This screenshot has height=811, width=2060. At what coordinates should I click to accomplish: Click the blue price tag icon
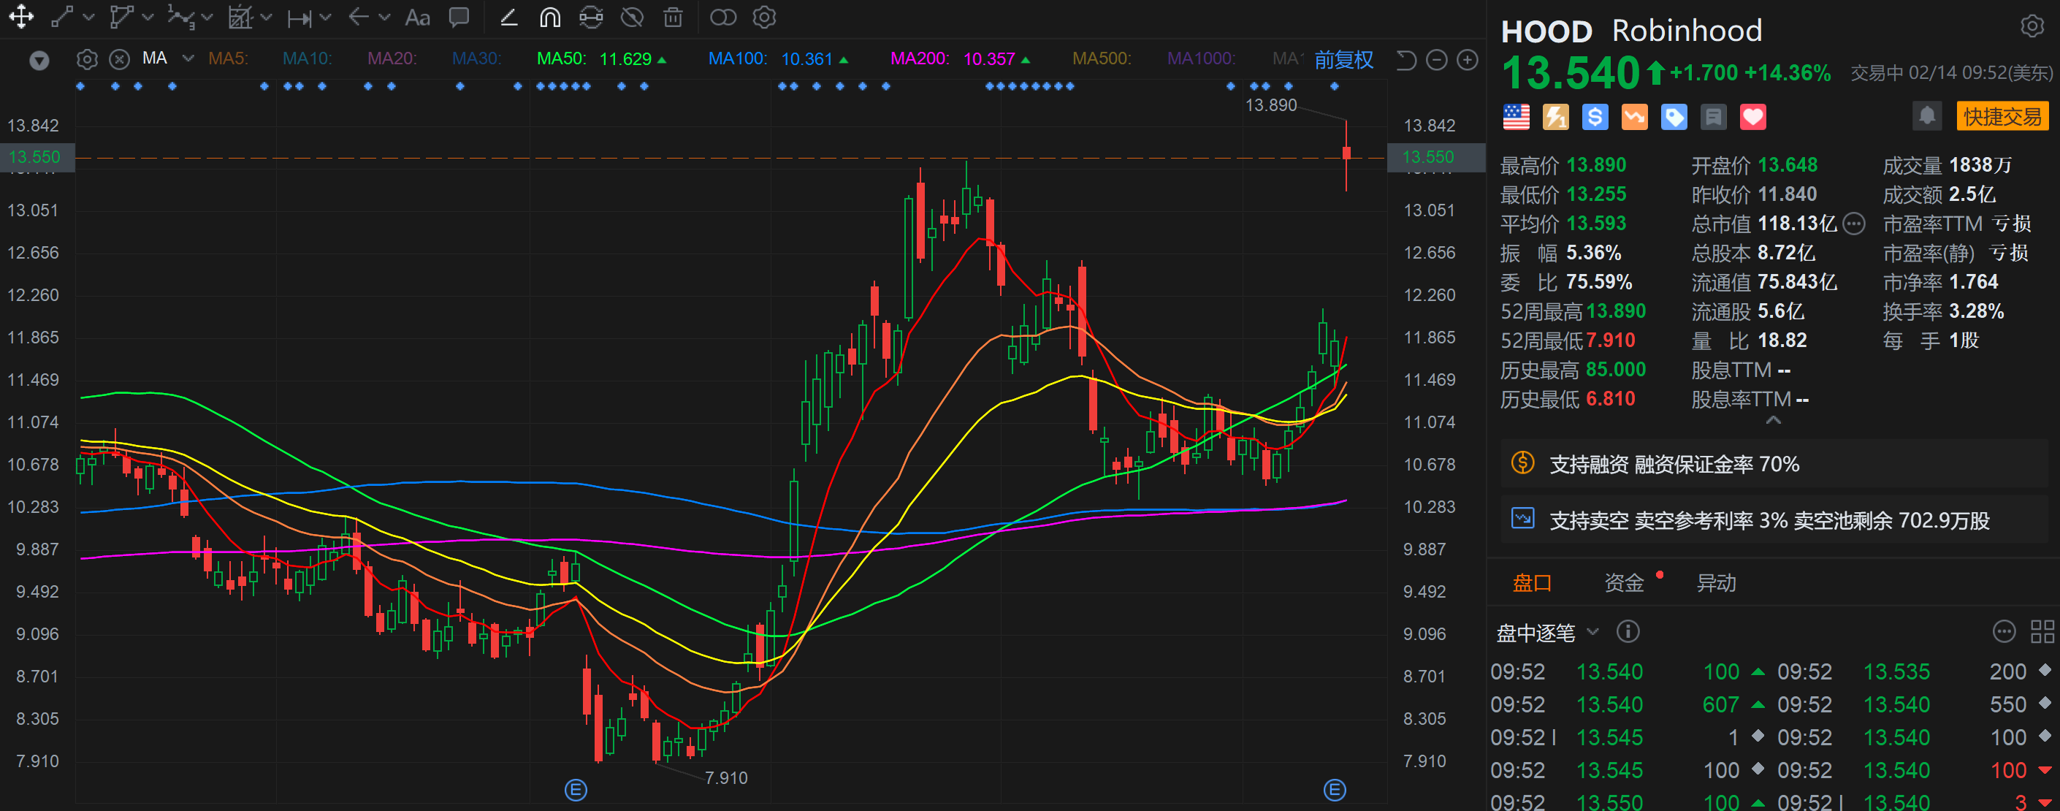(x=1674, y=118)
